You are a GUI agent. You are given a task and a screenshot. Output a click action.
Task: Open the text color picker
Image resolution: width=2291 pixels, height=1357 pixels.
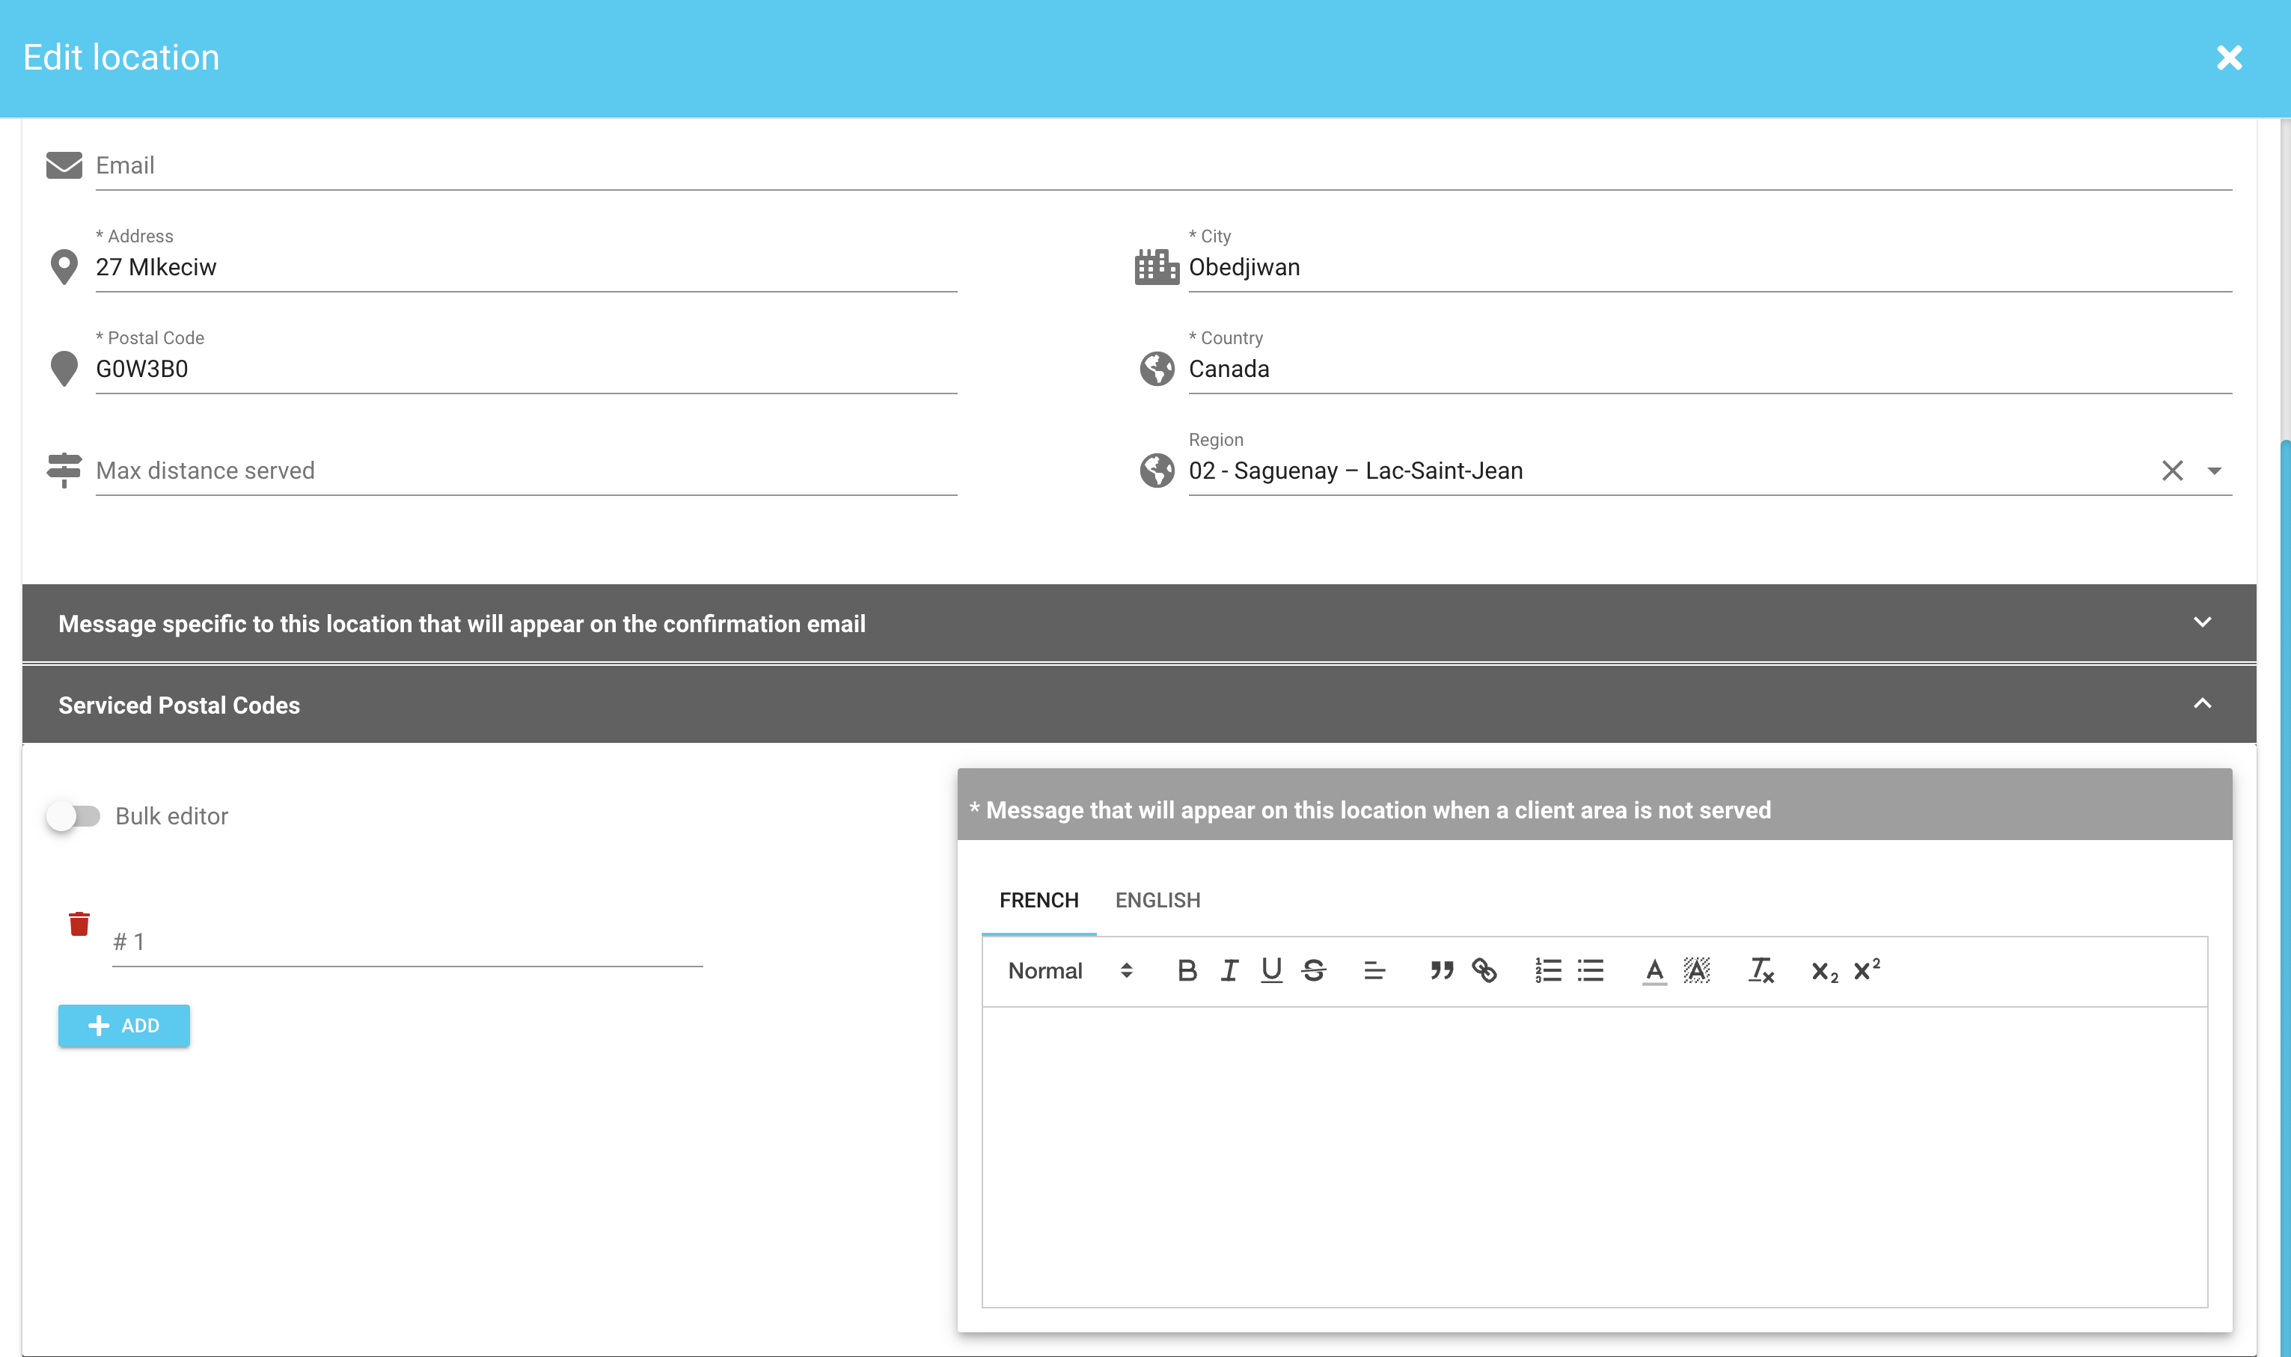click(1654, 970)
